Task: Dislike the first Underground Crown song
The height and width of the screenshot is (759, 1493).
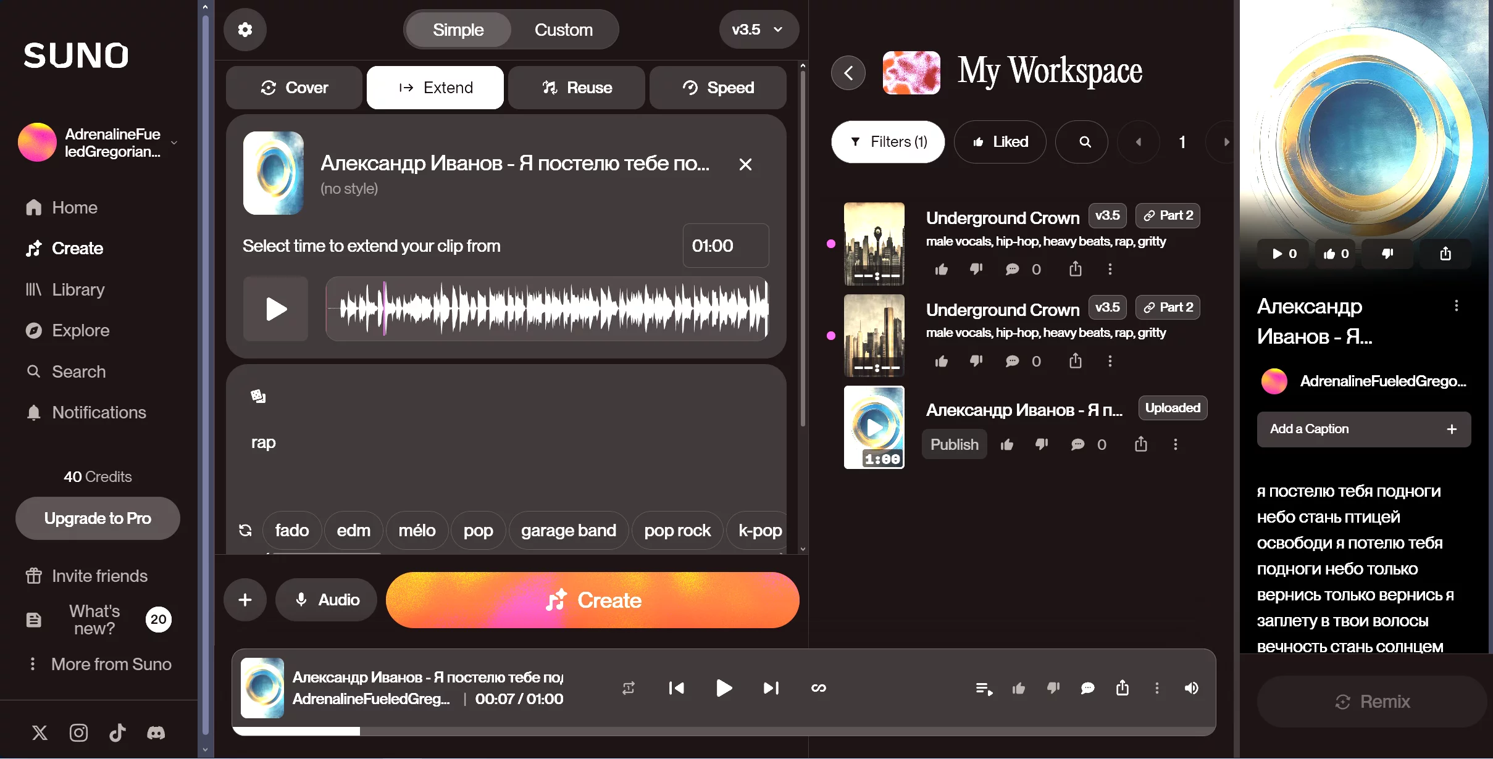Action: [x=976, y=269]
